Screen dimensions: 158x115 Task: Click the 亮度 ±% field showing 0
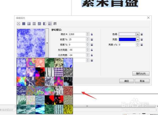tap(127, 45)
